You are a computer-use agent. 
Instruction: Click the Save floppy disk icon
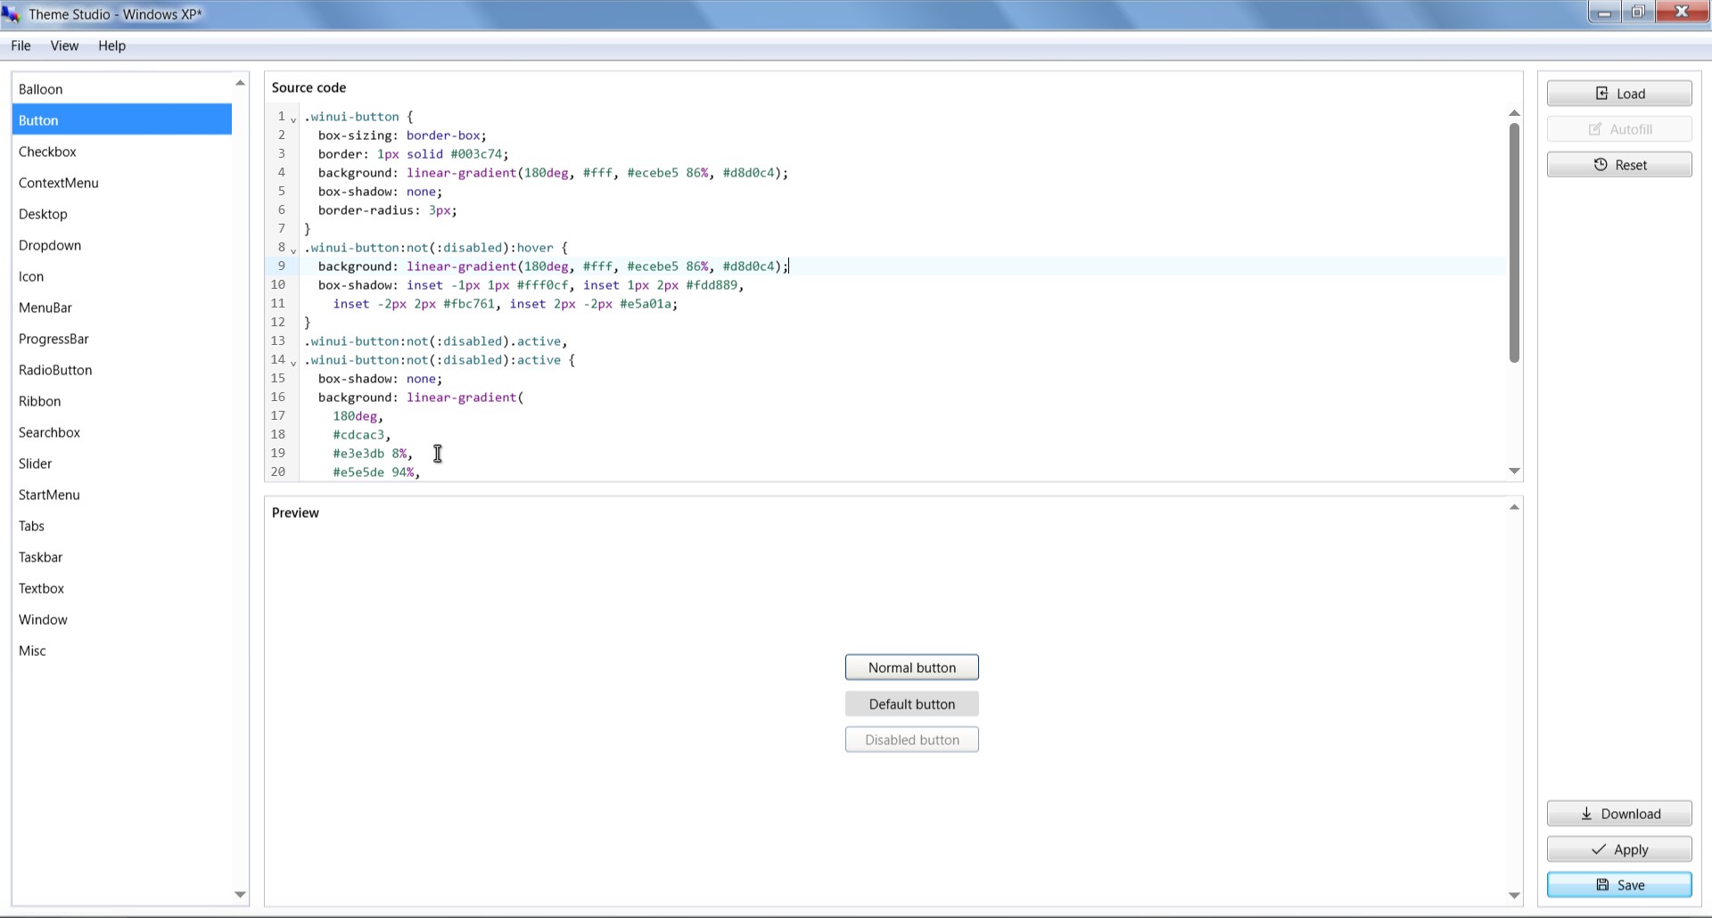(1602, 884)
